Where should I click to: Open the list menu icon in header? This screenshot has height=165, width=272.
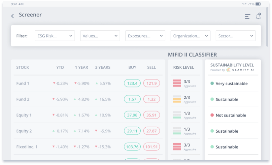coord(247,16)
